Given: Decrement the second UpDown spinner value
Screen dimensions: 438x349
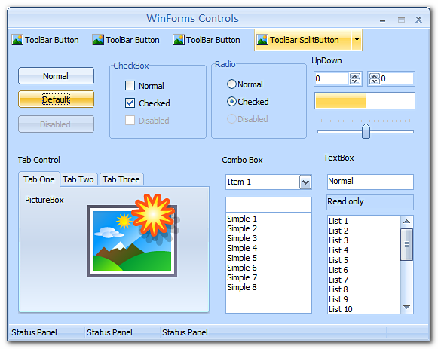Looking at the screenshot, I should [x=375, y=81].
